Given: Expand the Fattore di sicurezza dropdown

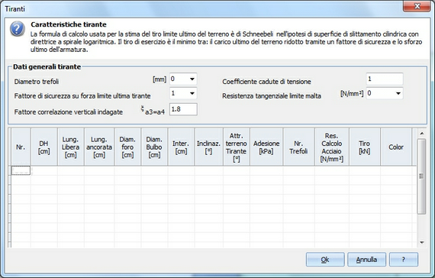Looking at the screenshot, I should pos(192,93).
